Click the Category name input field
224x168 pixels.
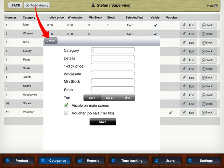point(113,50)
